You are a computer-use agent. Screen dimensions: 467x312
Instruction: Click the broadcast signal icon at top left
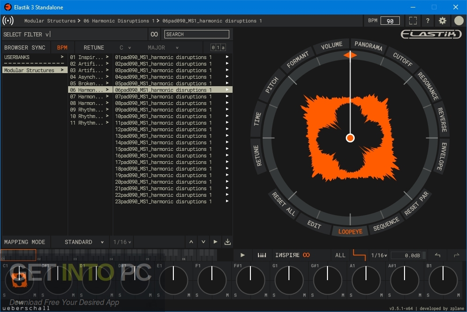tap(8, 21)
